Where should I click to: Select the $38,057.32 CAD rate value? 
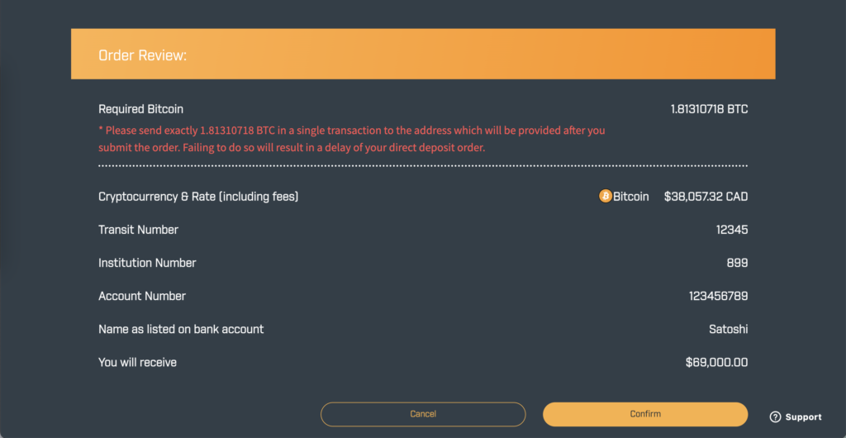(706, 197)
